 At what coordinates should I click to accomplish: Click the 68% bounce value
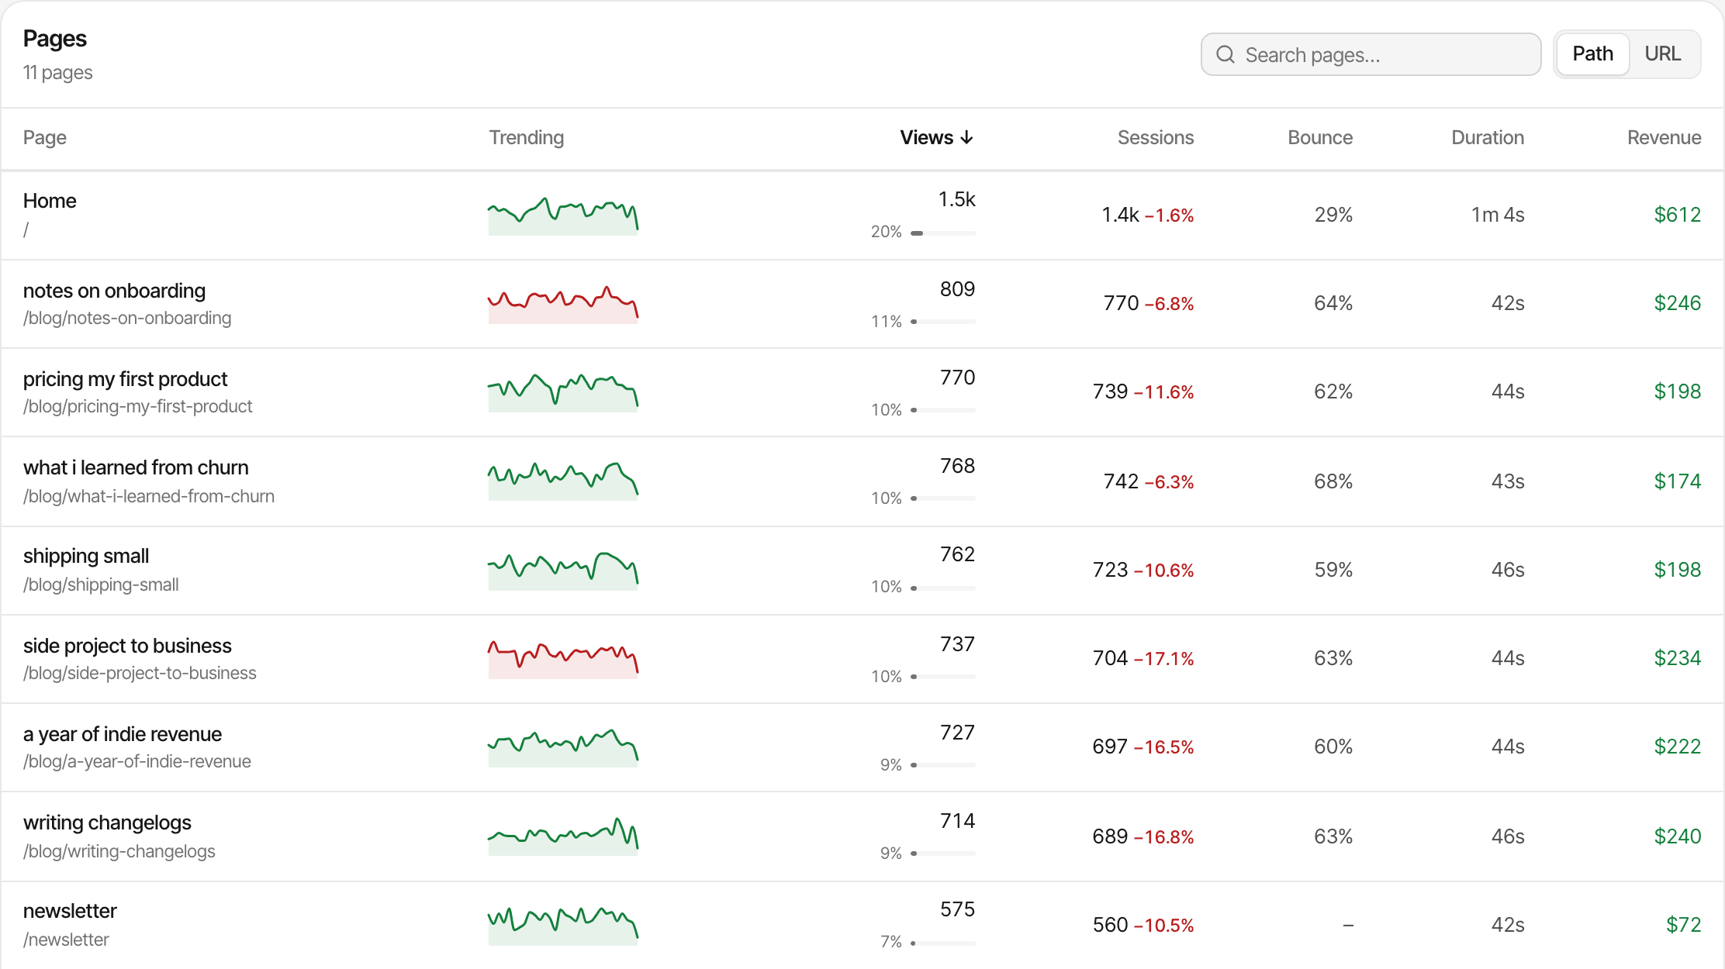point(1333,481)
